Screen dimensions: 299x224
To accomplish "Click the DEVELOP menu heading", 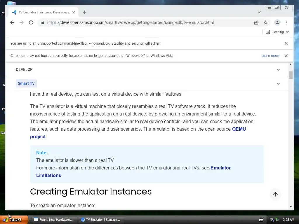I will tap(24, 69).
